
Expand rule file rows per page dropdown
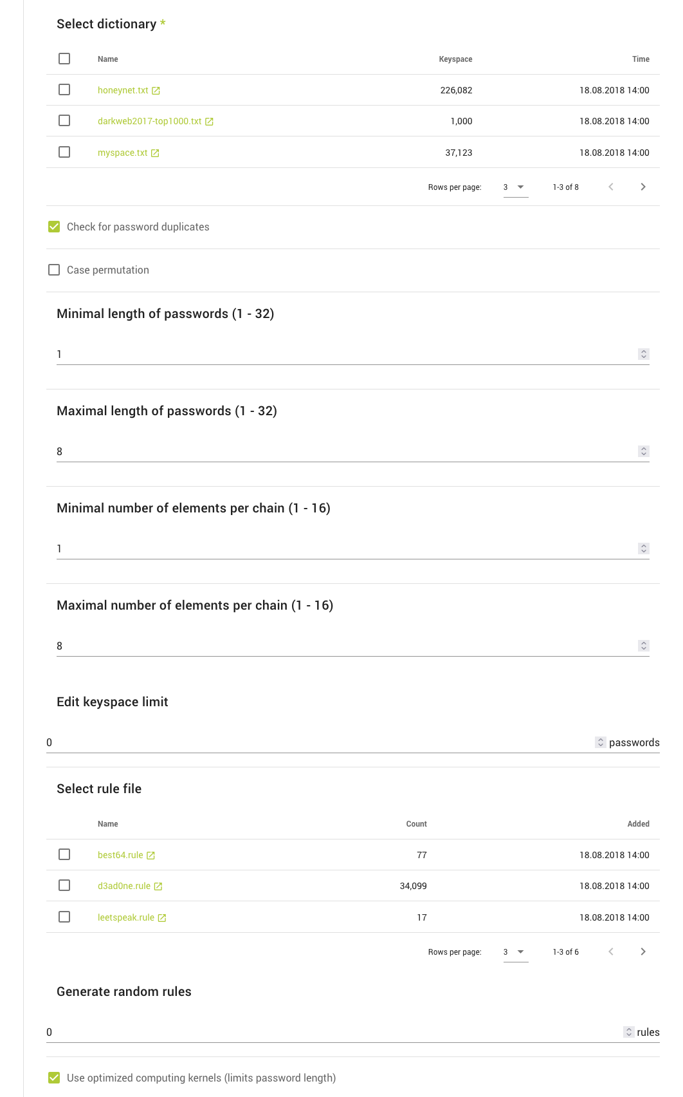point(515,952)
